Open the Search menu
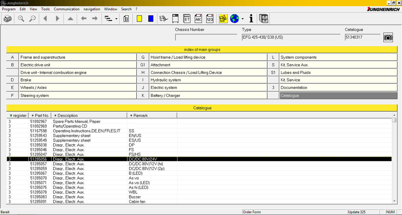 (x=126, y=9)
